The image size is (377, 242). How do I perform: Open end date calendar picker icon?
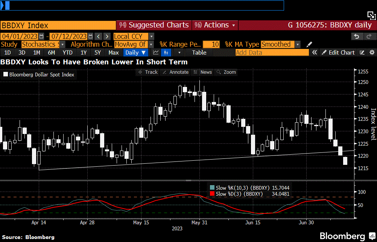[x=90, y=37]
